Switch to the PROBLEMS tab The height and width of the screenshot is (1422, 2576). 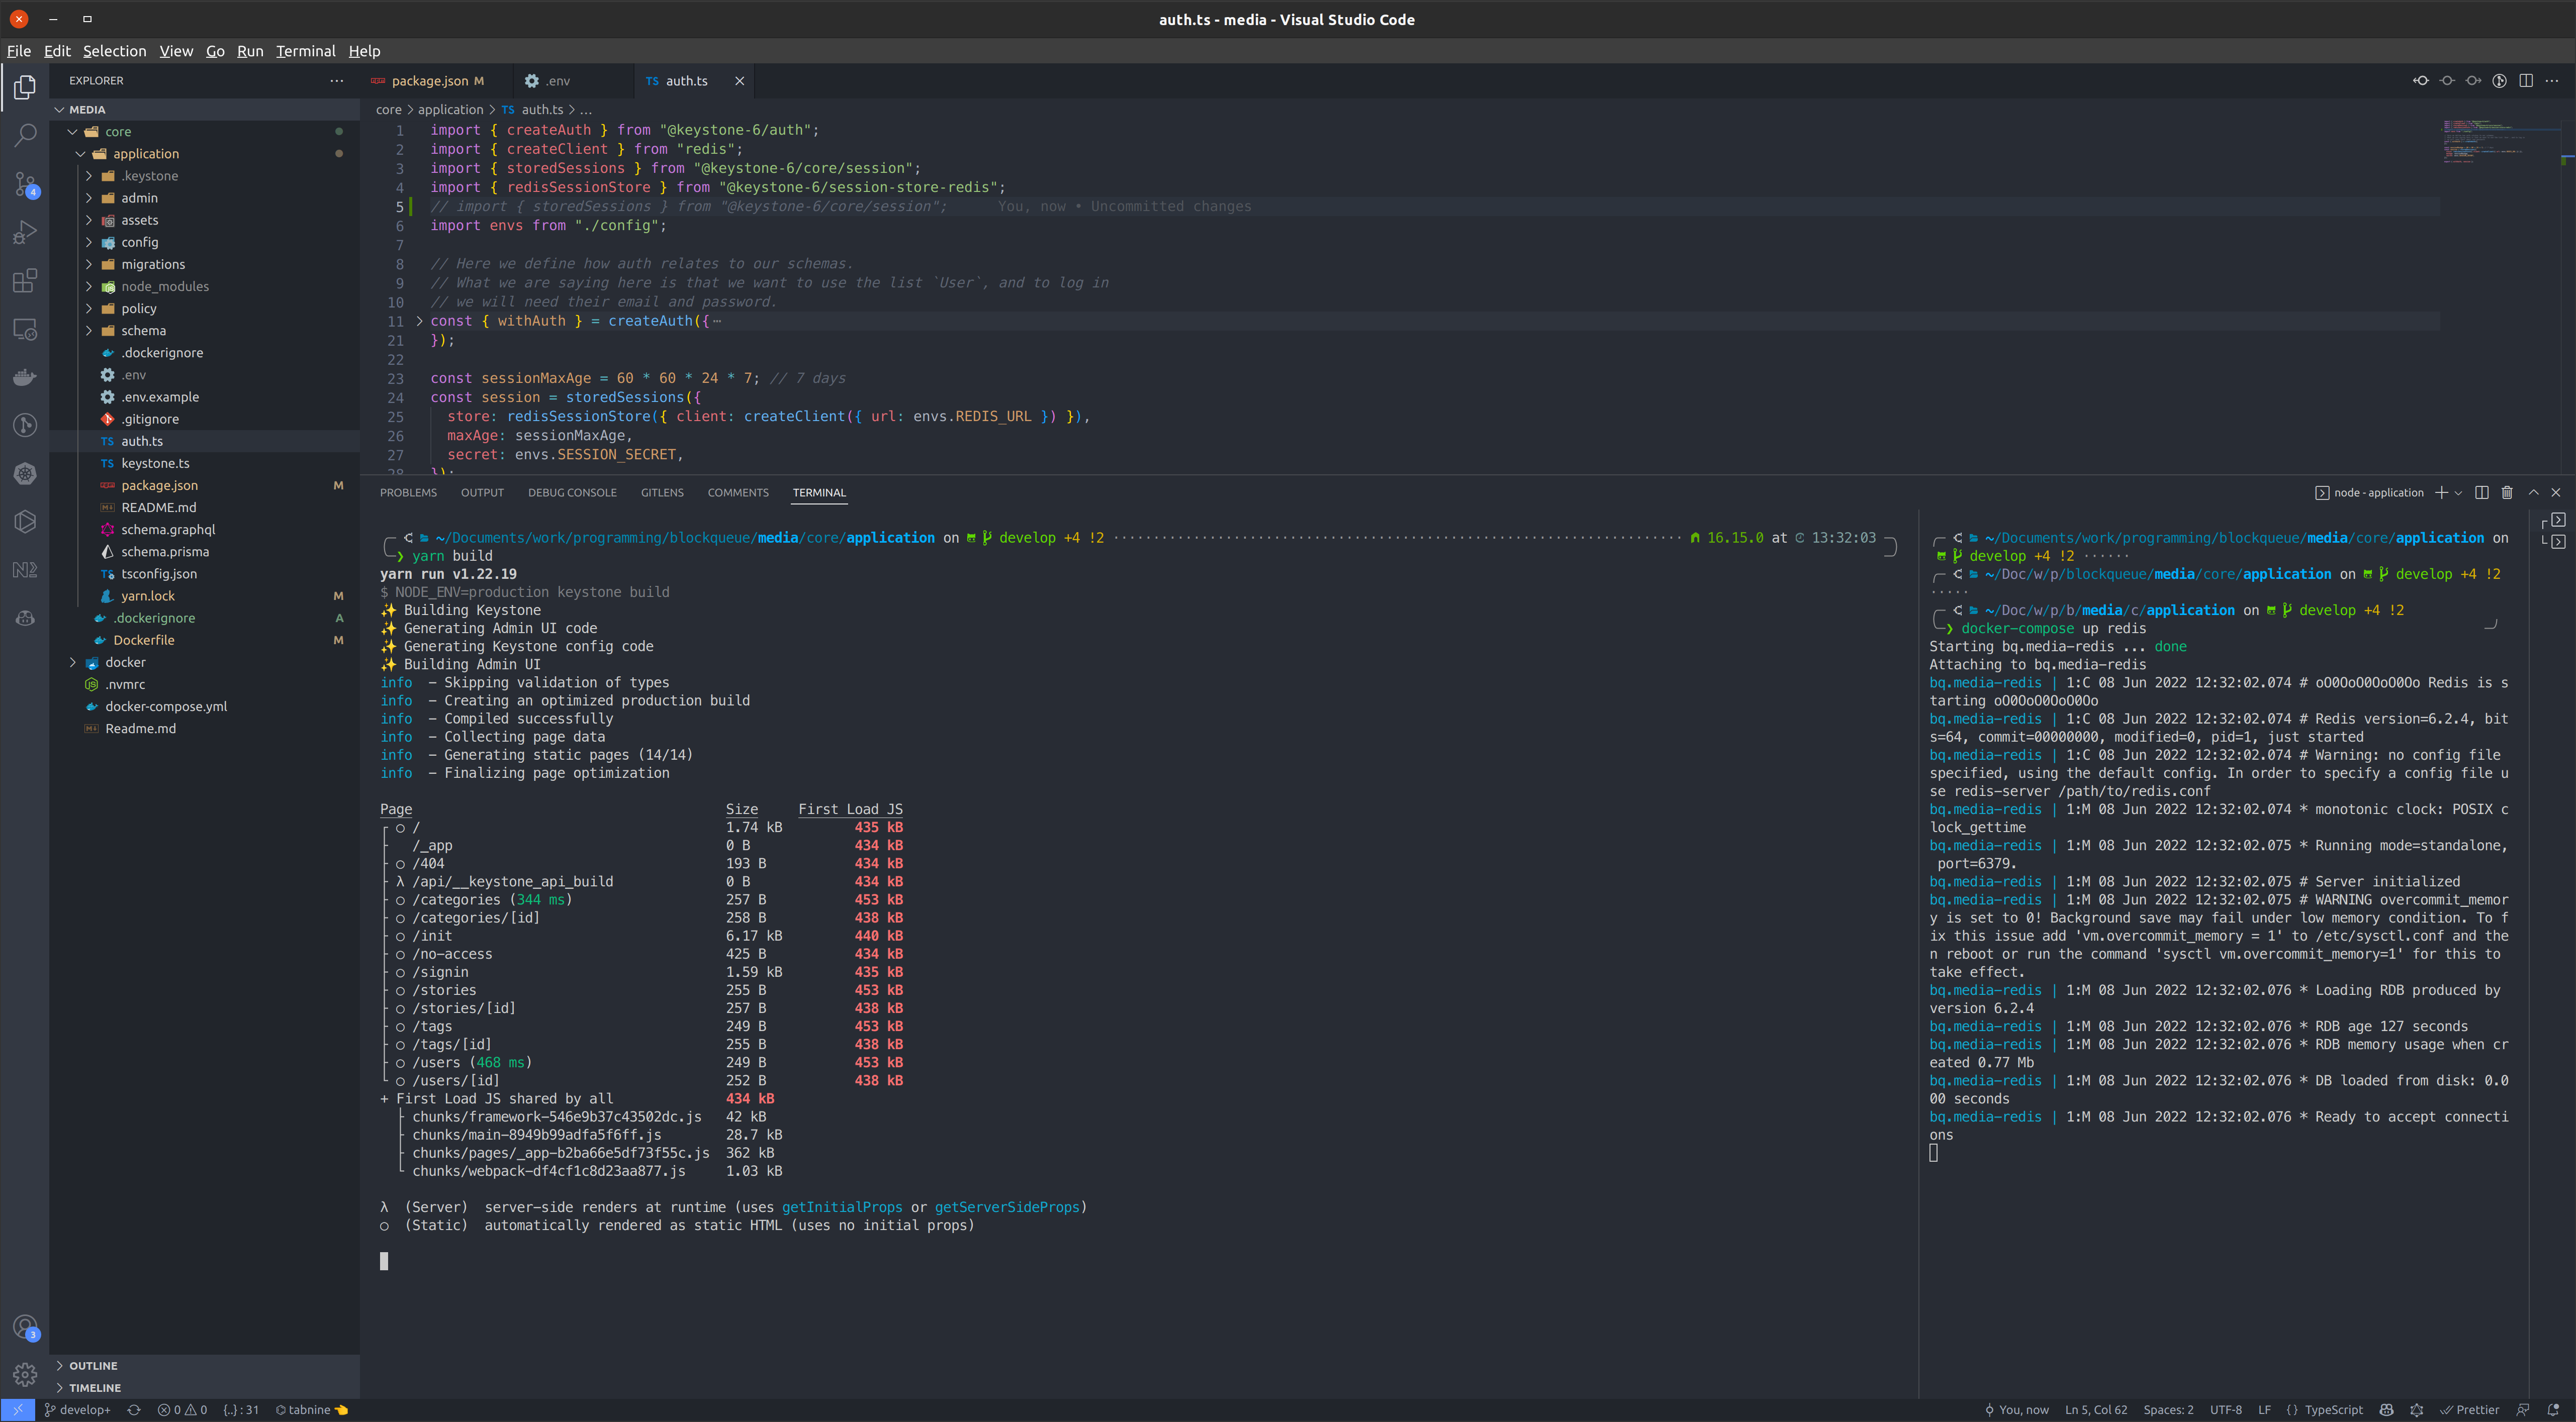click(408, 491)
